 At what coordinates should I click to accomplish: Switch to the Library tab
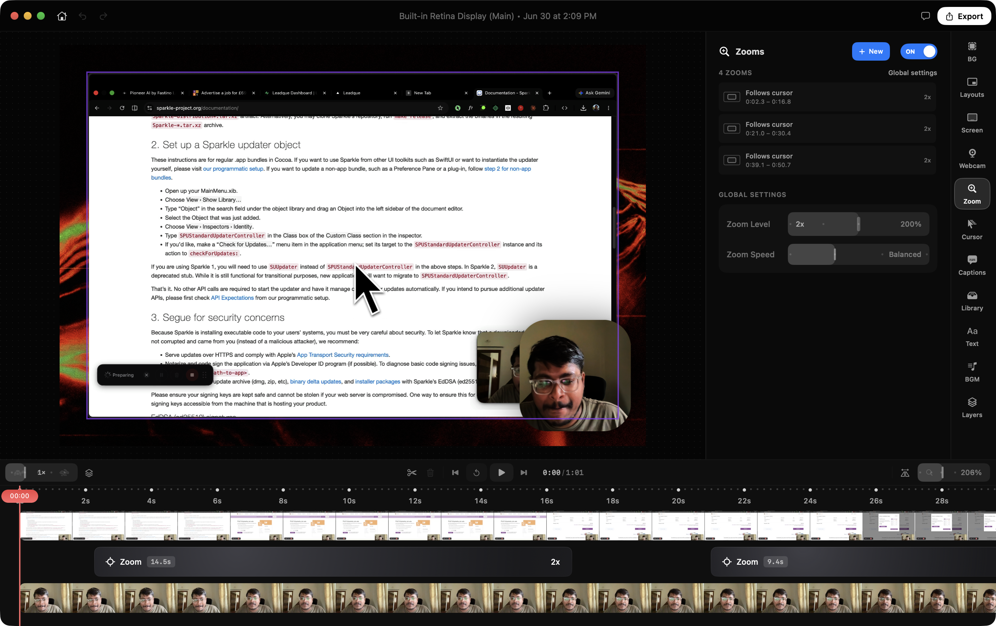point(972,301)
